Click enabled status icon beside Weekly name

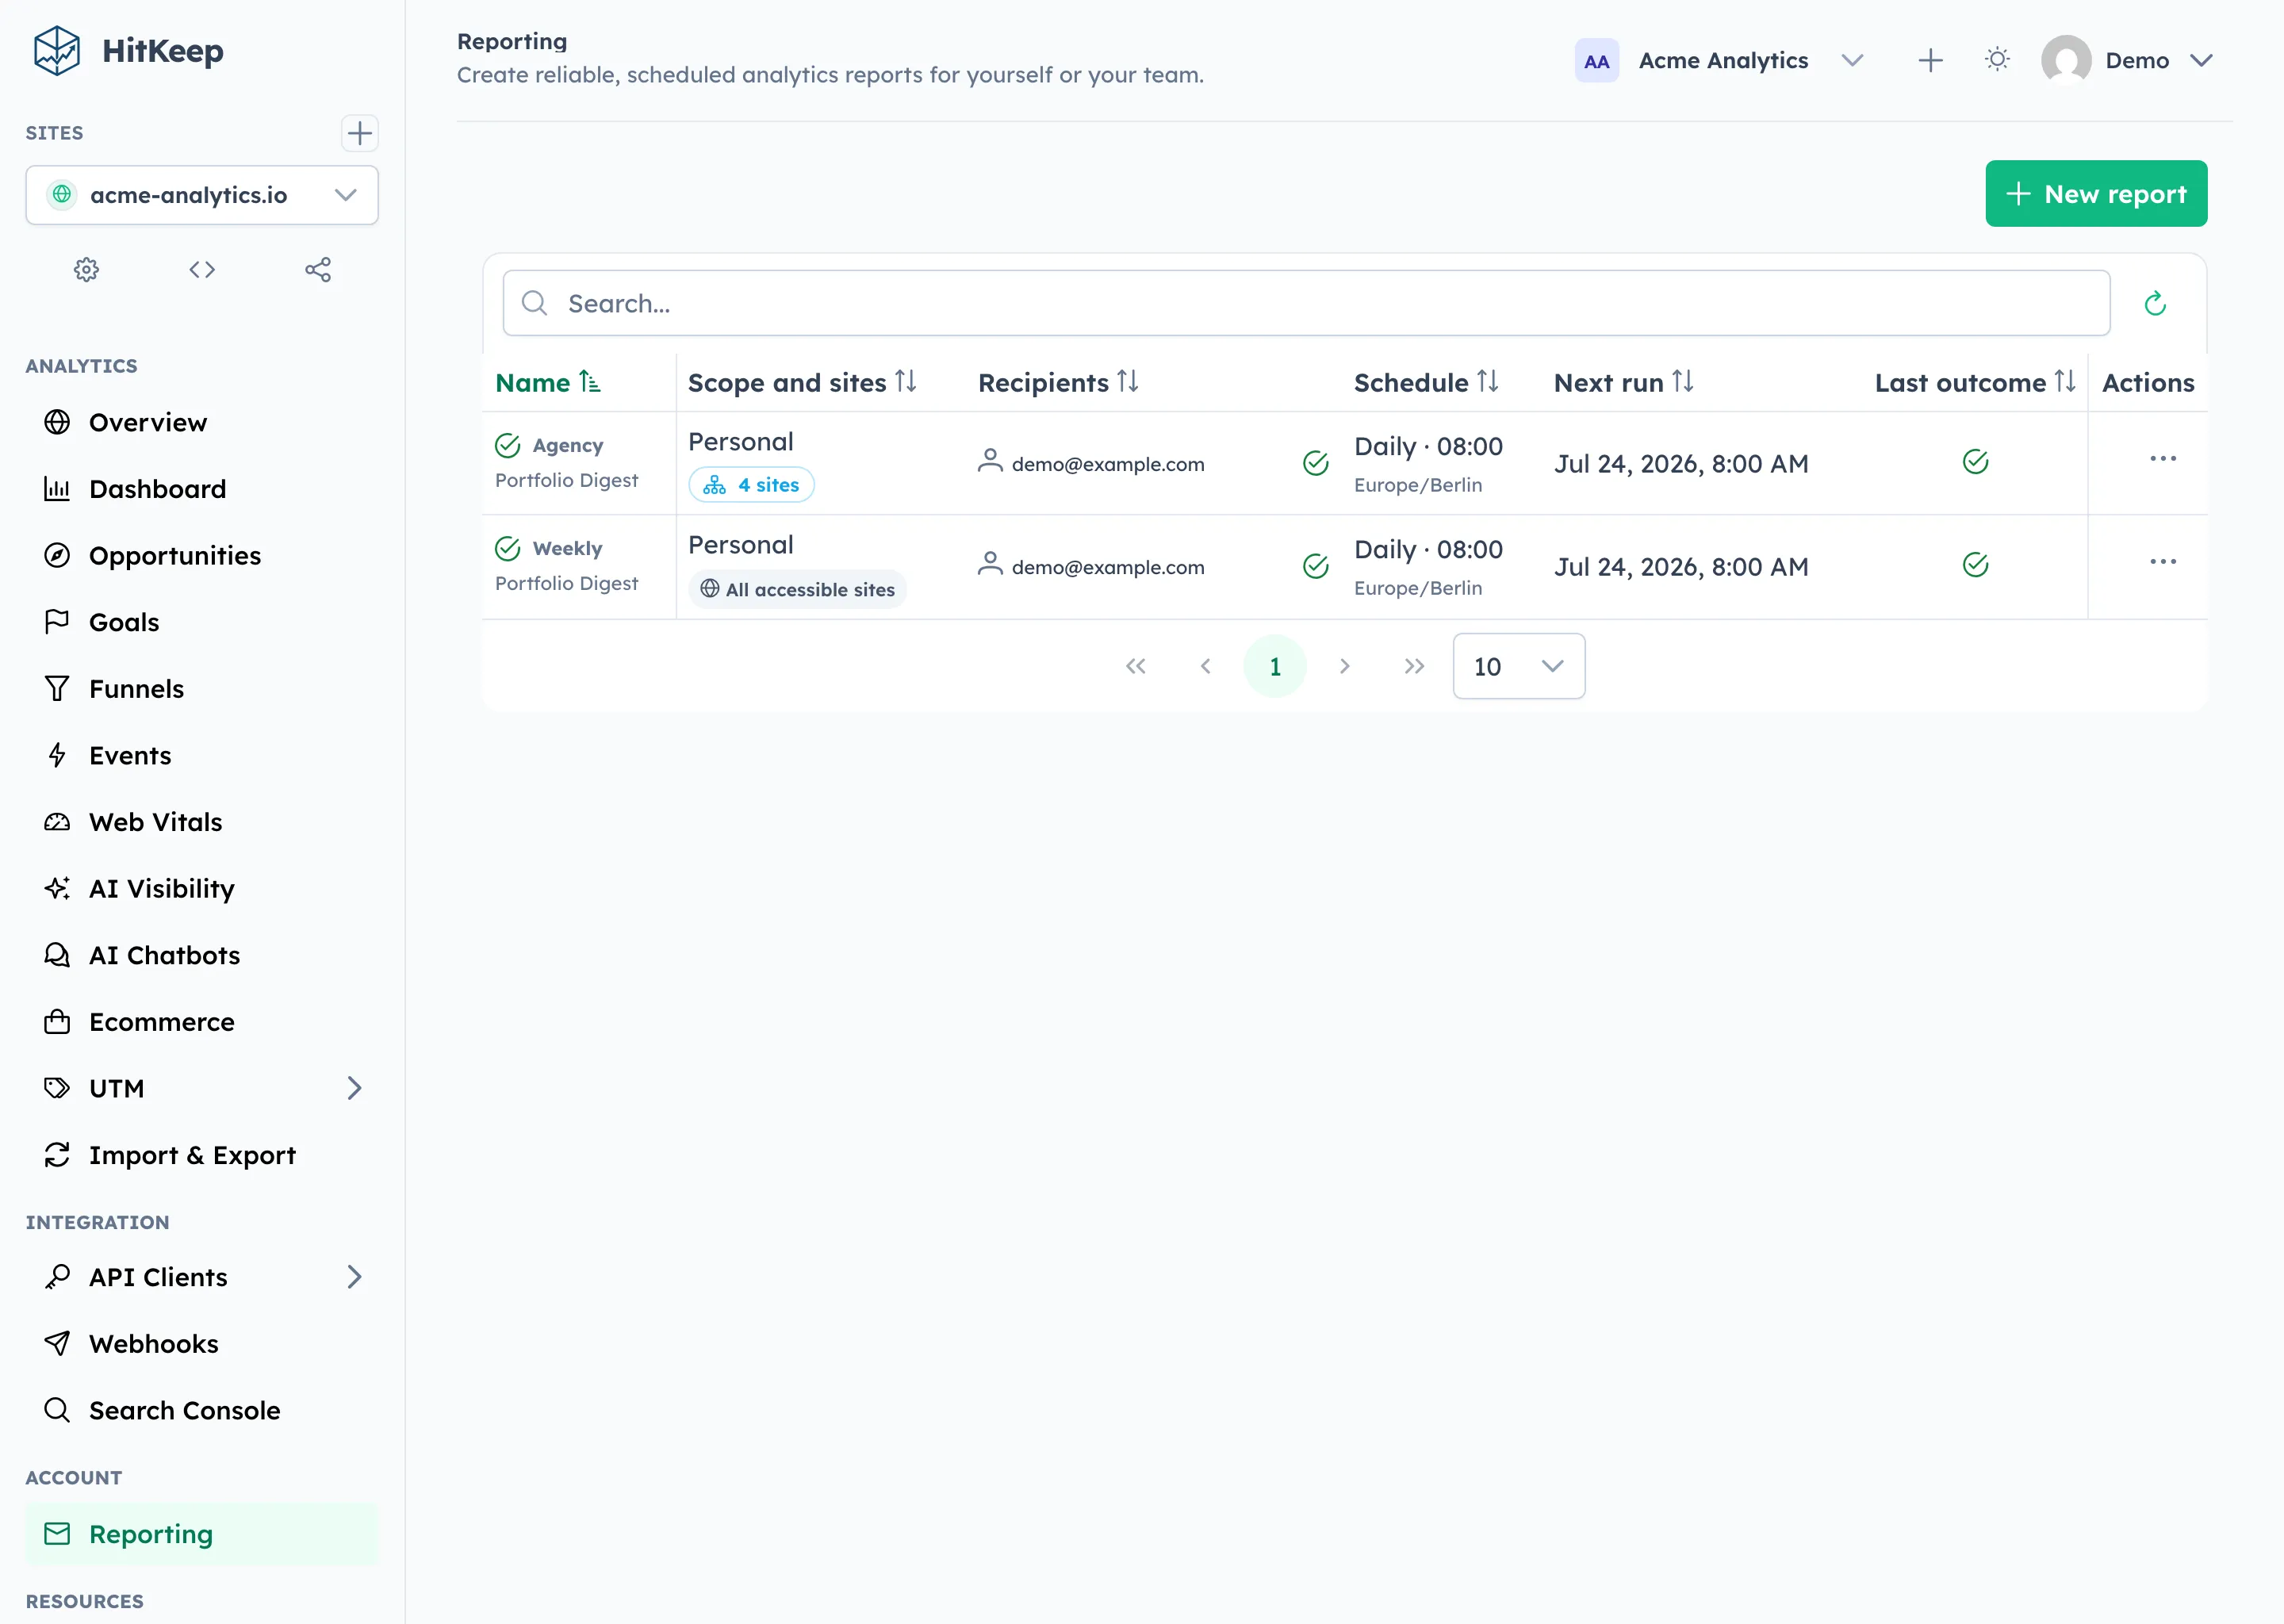point(508,548)
